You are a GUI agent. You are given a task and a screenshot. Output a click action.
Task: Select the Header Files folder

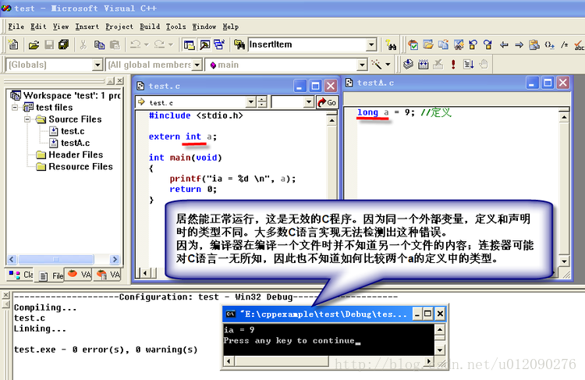click(76, 155)
